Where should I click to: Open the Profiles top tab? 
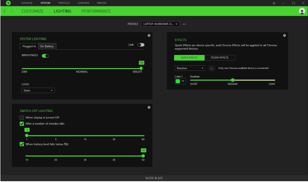click(64, 3)
